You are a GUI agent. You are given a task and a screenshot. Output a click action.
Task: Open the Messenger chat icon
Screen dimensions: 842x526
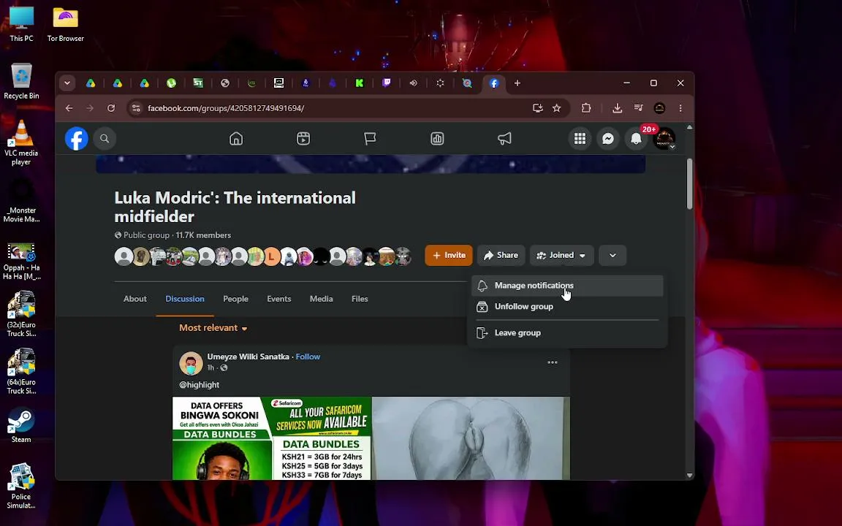(x=608, y=139)
